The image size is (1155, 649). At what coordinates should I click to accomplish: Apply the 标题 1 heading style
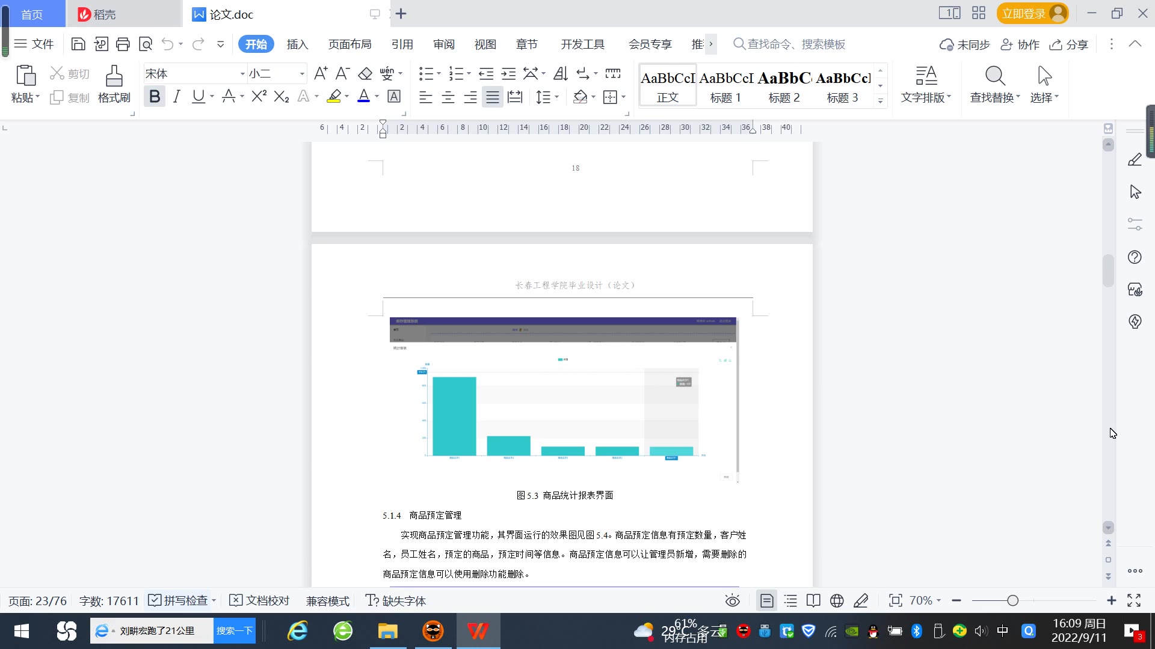725,85
